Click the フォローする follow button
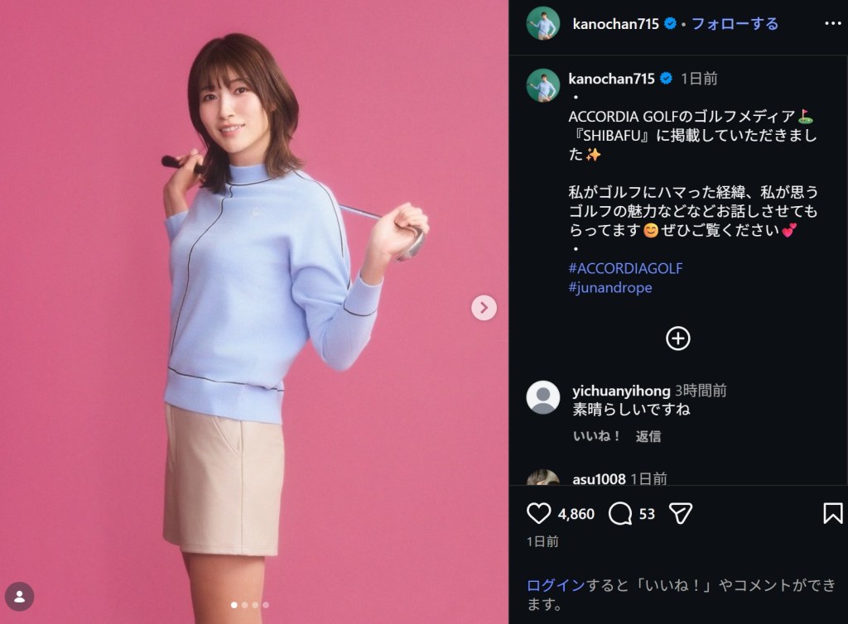Image resolution: width=848 pixels, height=624 pixels. coord(735,24)
